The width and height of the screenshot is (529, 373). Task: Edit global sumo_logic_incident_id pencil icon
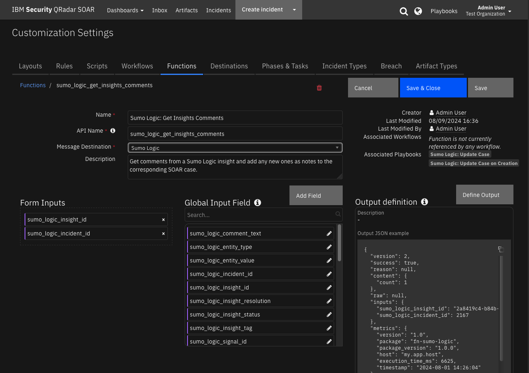(x=329, y=274)
